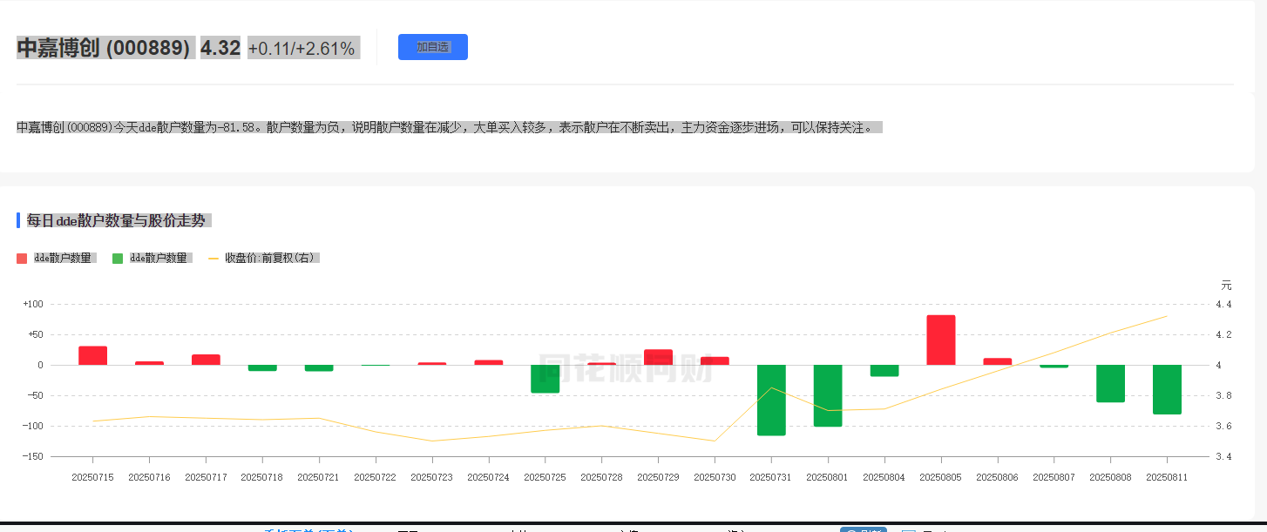Screen dimensions: 1267x532
Task: Click the 每日dde散户数量与股价走势 section heading
Action: coord(116,220)
